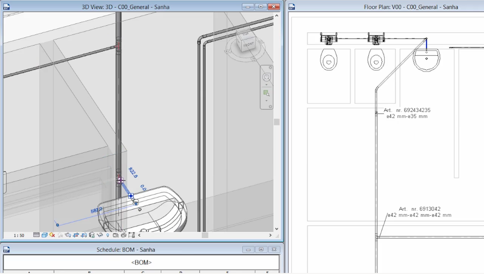Viewport: 484px width, 274px height.
Task: Click the Unlocked 3D View house icon
Action: (x=92, y=235)
